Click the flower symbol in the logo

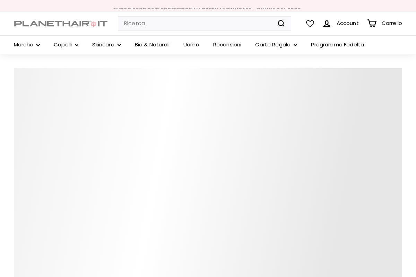click(94, 24)
